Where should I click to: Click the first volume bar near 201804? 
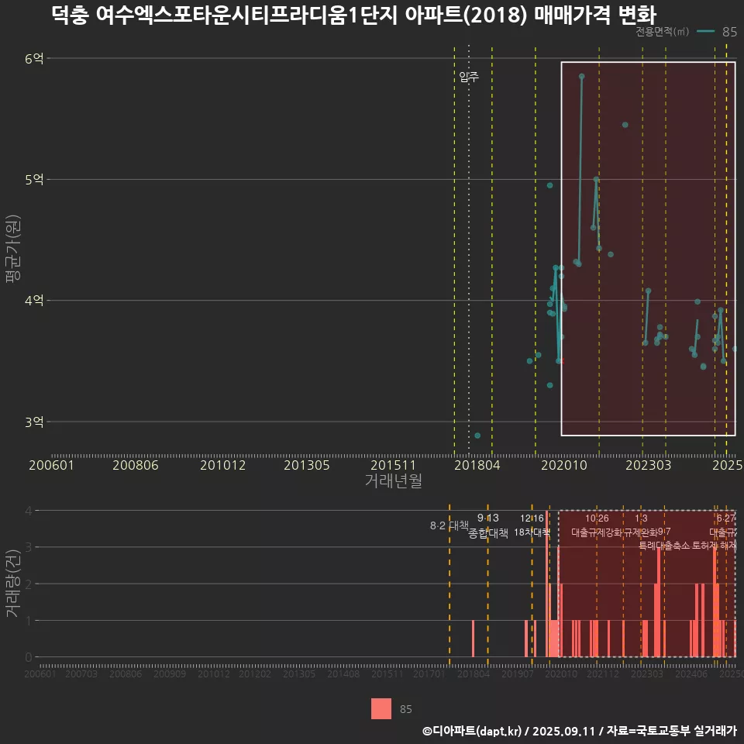click(473, 639)
